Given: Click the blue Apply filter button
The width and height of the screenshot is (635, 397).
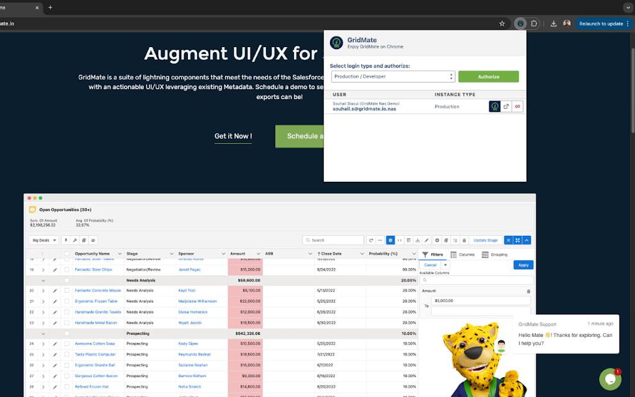Looking at the screenshot, I should click(523, 265).
